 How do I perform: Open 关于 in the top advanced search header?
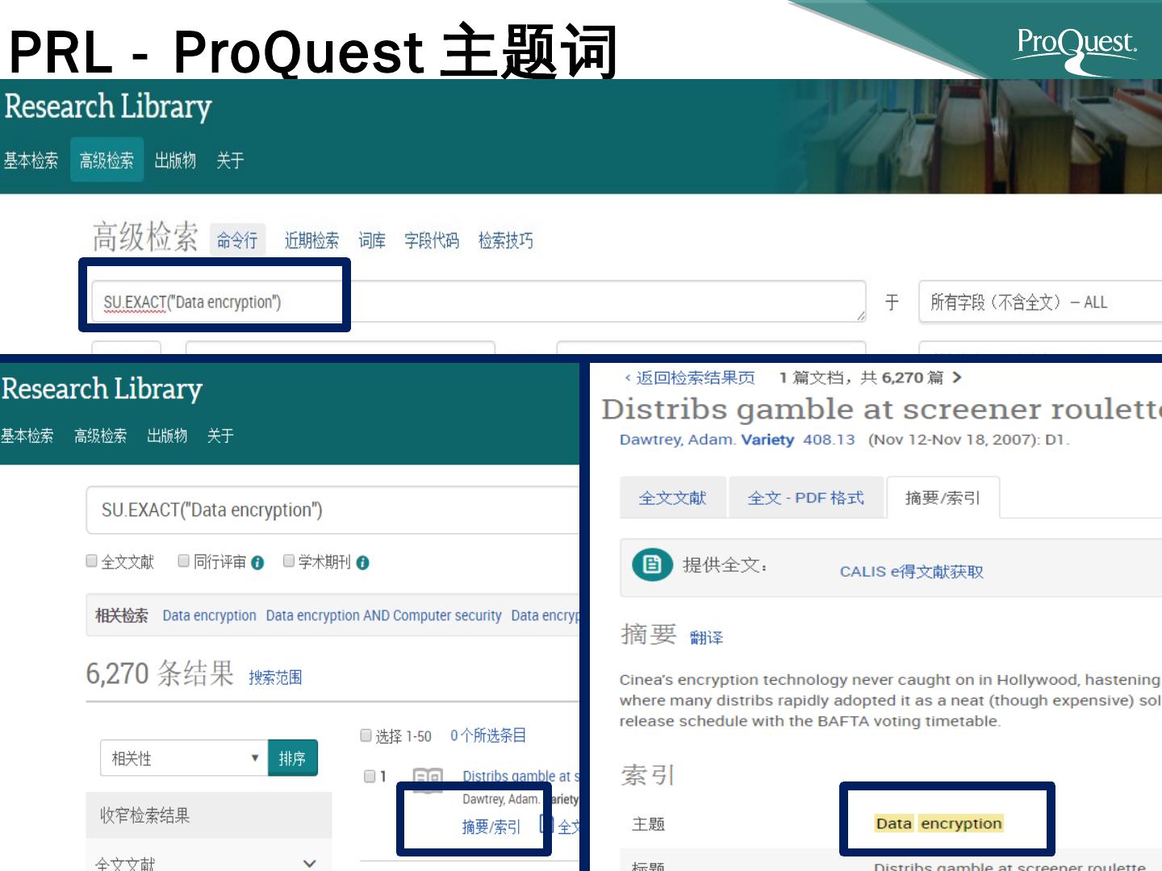click(x=230, y=160)
